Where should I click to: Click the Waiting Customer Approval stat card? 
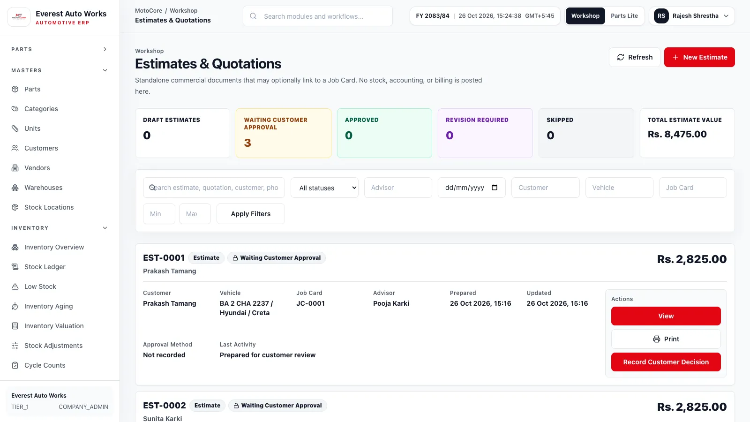point(284,133)
